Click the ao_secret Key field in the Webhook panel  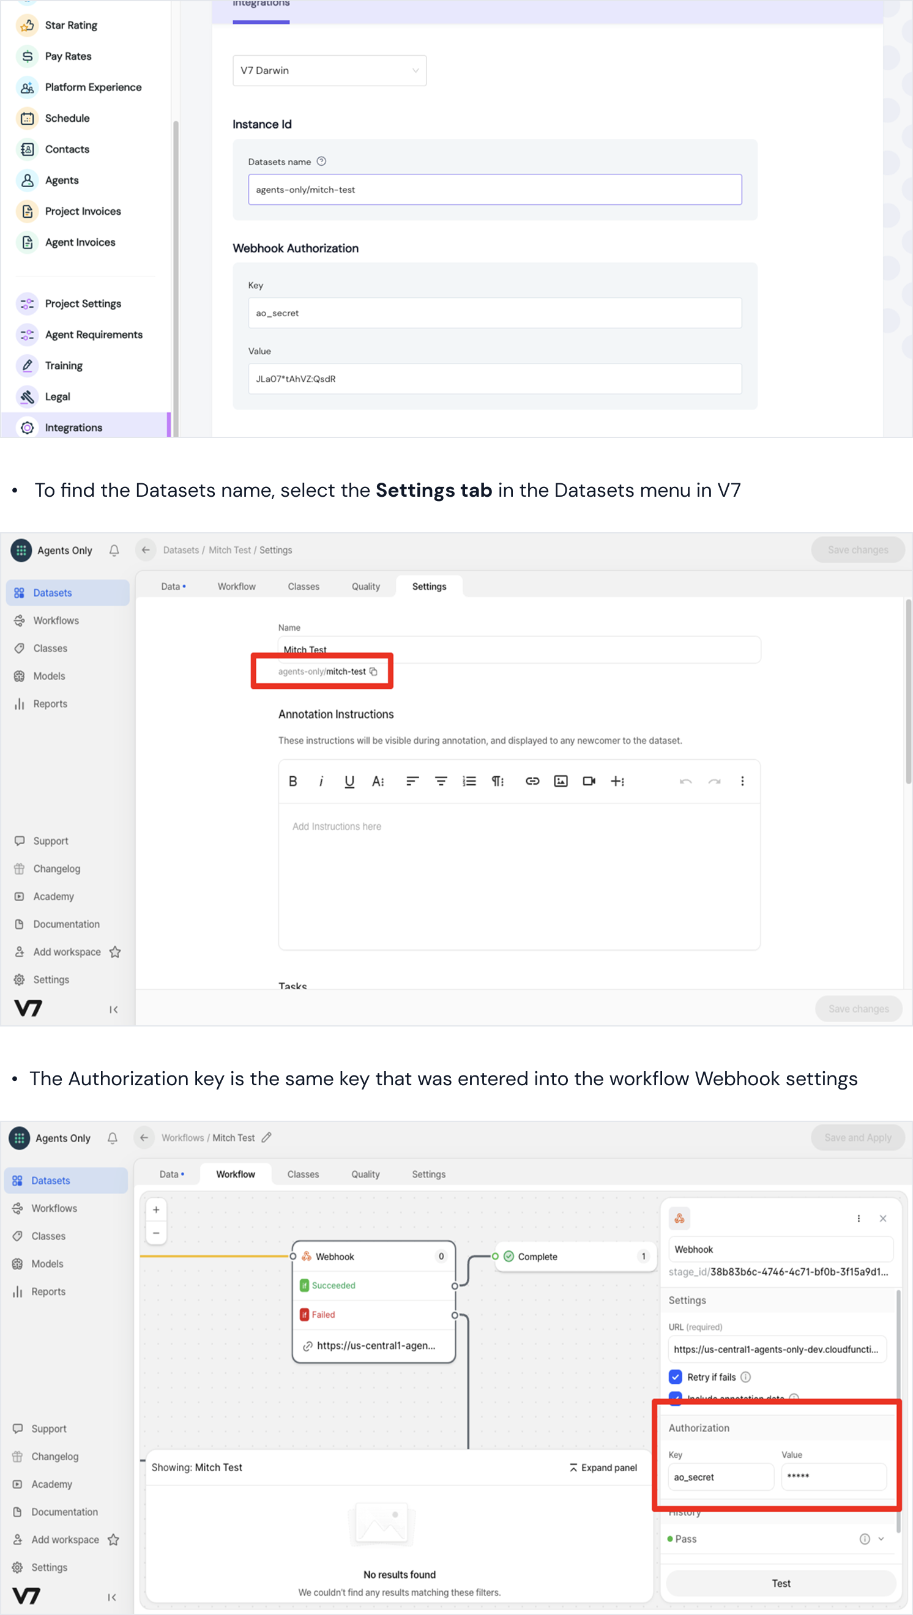(720, 1477)
